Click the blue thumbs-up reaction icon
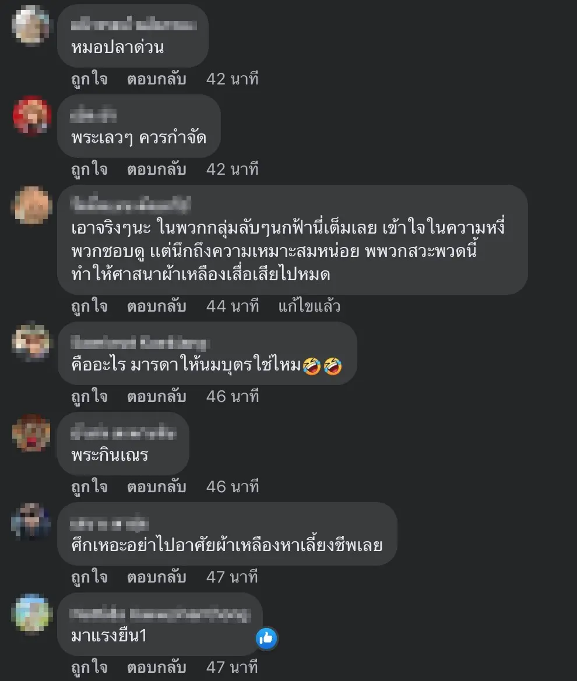The height and width of the screenshot is (681, 577). [x=266, y=638]
